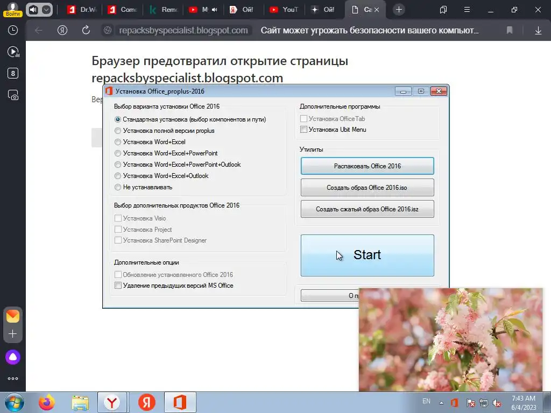Click the screenshot camera sidebar icon
This screenshot has height=413, width=551.
(13, 95)
